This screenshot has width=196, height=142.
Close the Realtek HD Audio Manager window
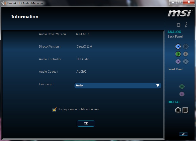click(189, 2)
